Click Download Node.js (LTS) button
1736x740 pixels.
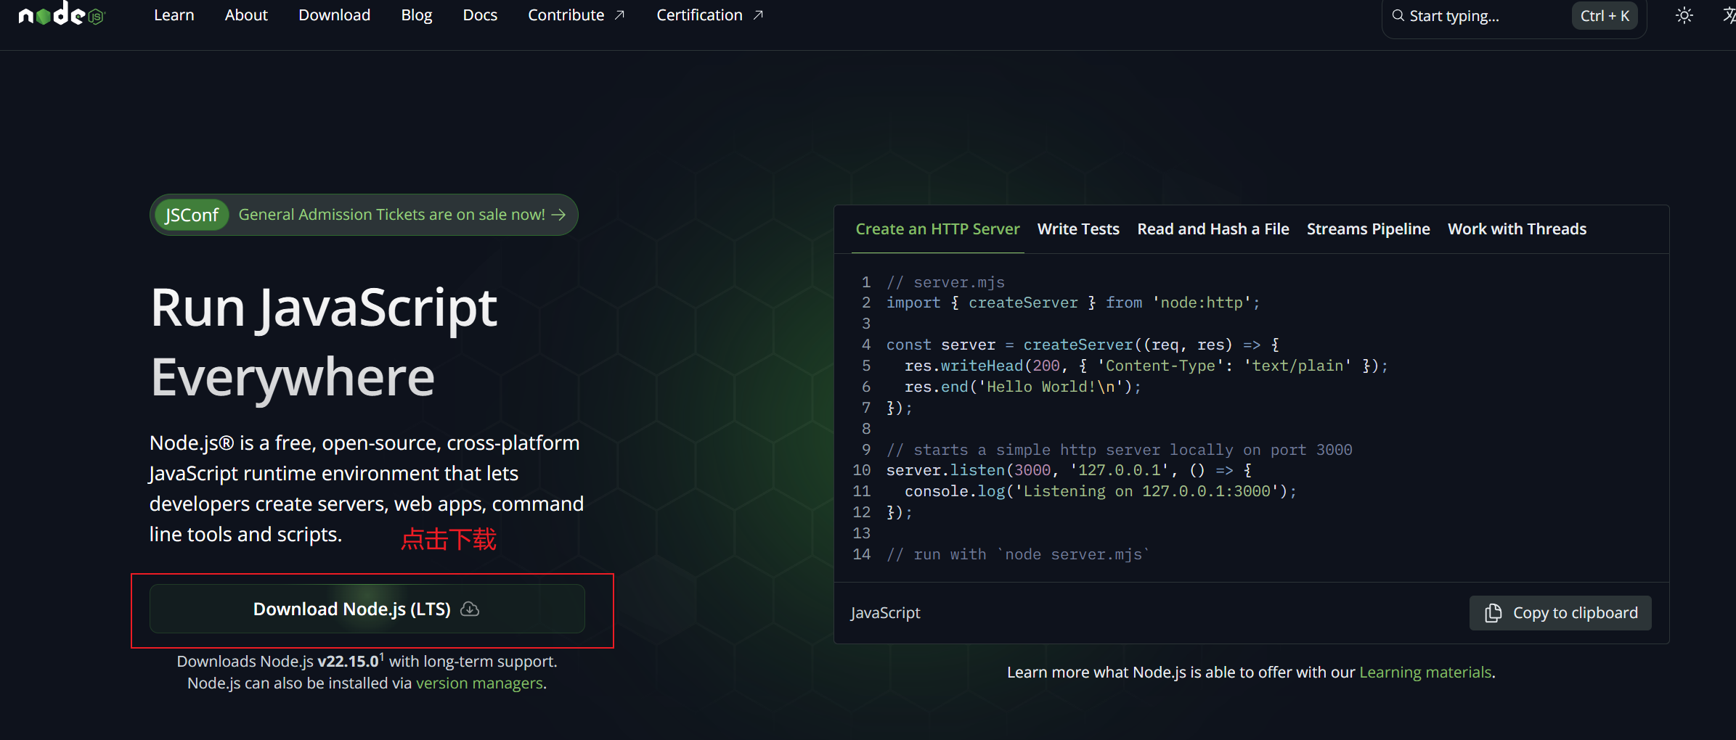click(367, 609)
